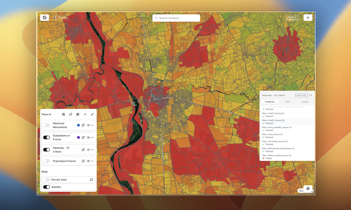Enable the Historical Monuments layer toggle

click(x=47, y=125)
